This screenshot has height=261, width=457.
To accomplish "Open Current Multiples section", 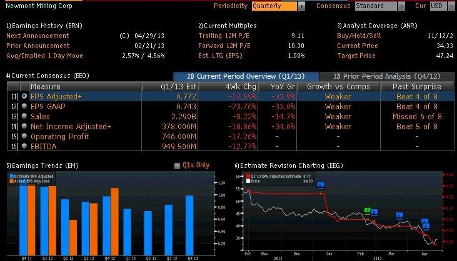I will tap(228, 26).
